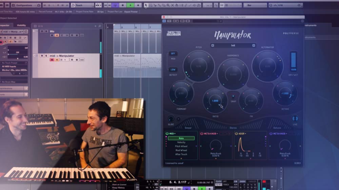Viewport: 339px width, 190px height.
Task: Click the LOW detect button
Action: (x=173, y=70)
